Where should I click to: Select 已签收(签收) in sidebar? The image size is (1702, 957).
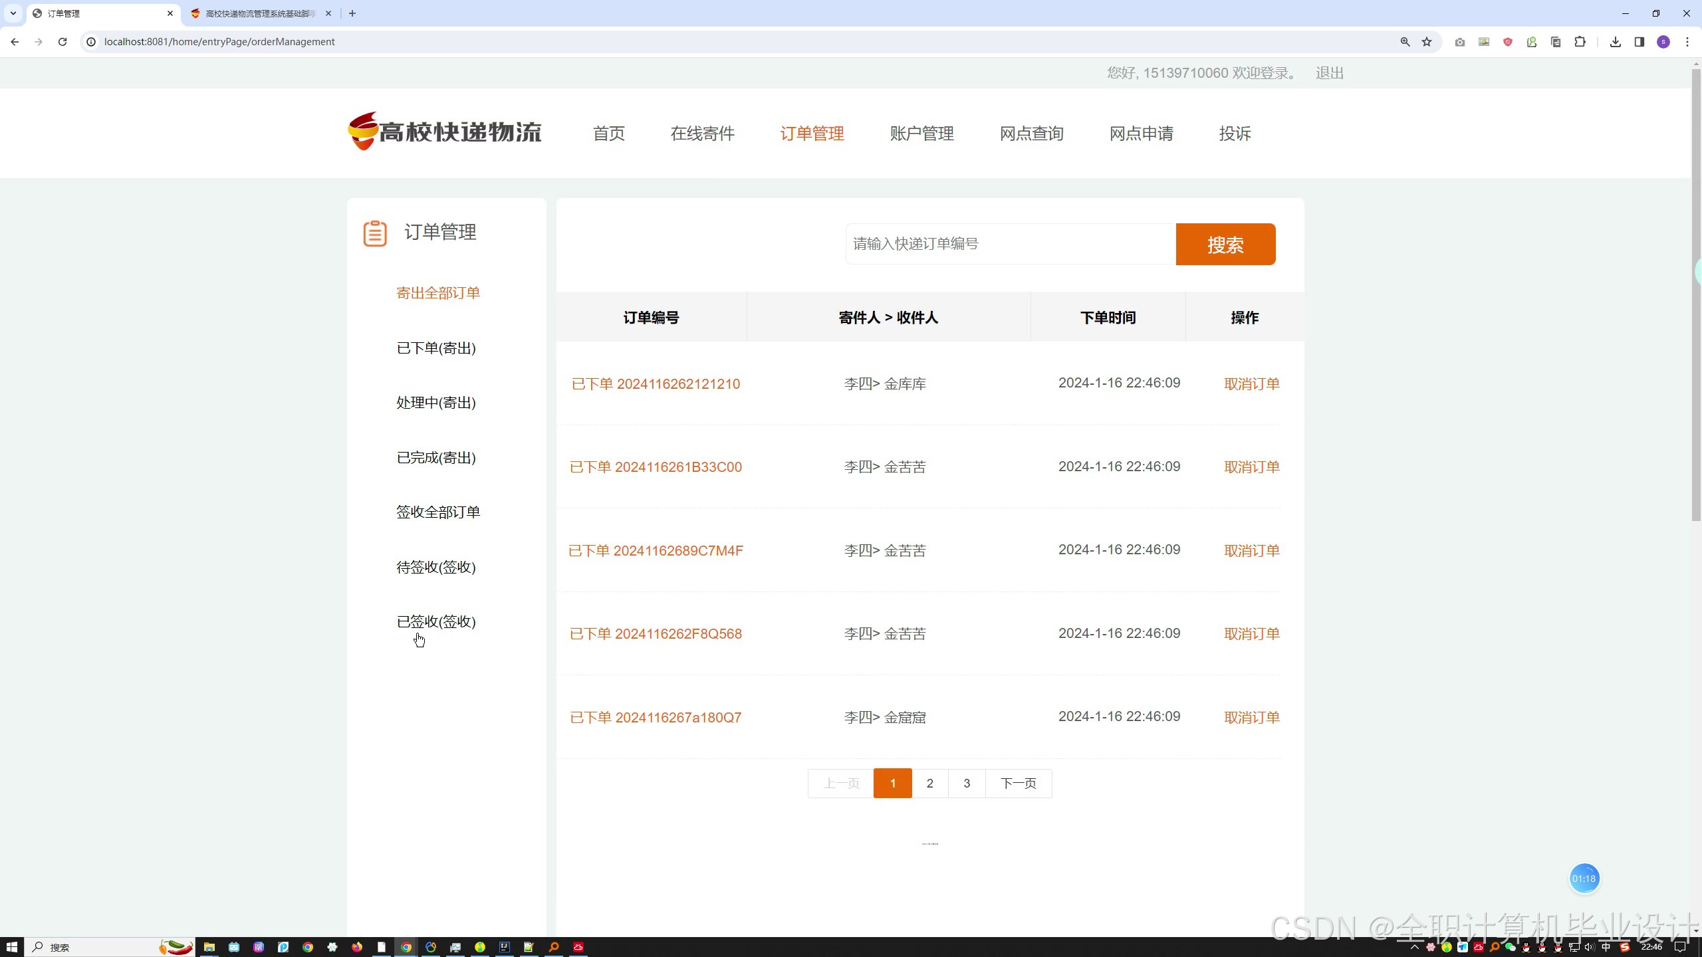pyautogui.click(x=436, y=621)
